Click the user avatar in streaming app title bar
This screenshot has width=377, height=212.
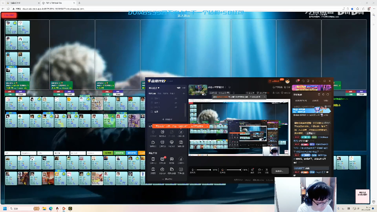pyautogui.click(x=287, y=81)
